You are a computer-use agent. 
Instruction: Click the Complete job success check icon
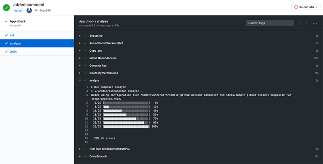85,156
